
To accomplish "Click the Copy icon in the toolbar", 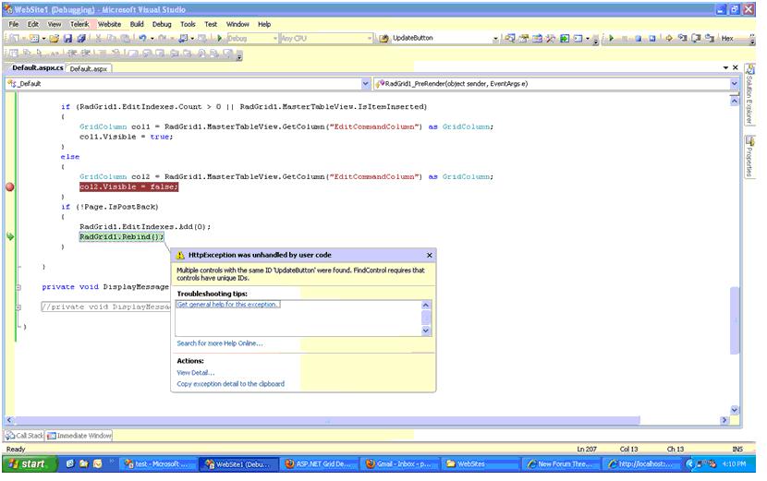I will tap(112, 38).
